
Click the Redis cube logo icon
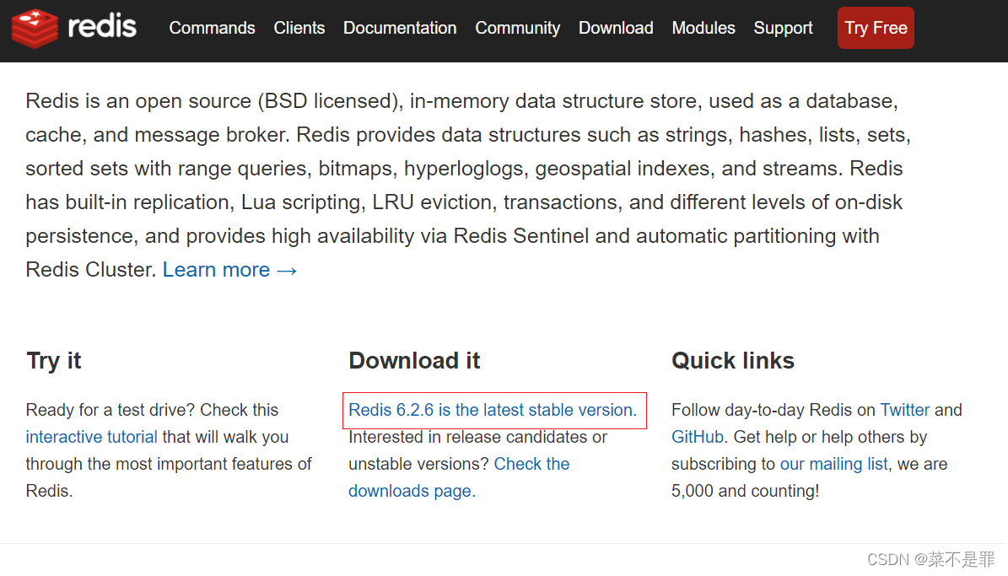35,29
